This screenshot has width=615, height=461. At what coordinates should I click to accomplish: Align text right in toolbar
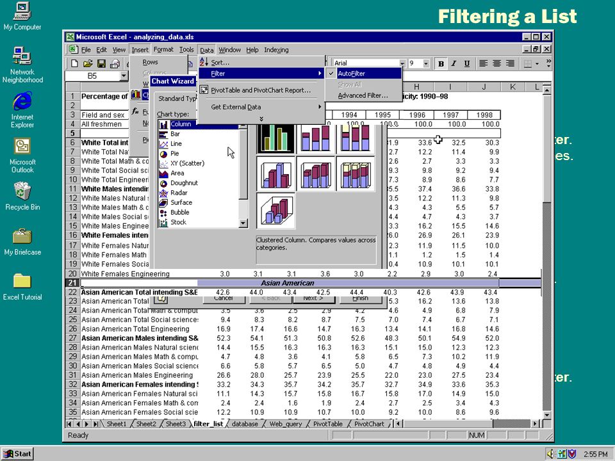[x=510, y=63]
